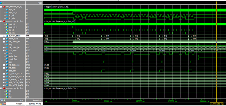226x106 pixels.
Task: Click the cursor lock icon
Action: point(1,104)
